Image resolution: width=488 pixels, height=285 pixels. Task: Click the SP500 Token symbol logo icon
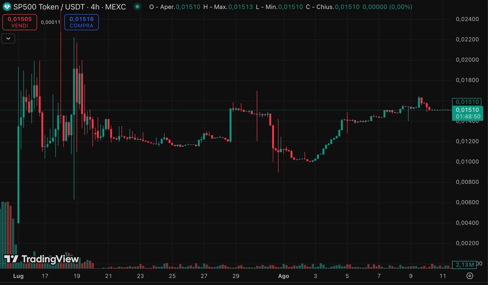click(x=7, y=7)
